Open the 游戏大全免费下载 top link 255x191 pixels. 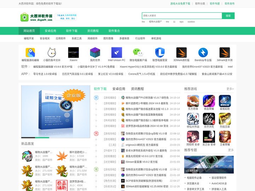[180, 4]
